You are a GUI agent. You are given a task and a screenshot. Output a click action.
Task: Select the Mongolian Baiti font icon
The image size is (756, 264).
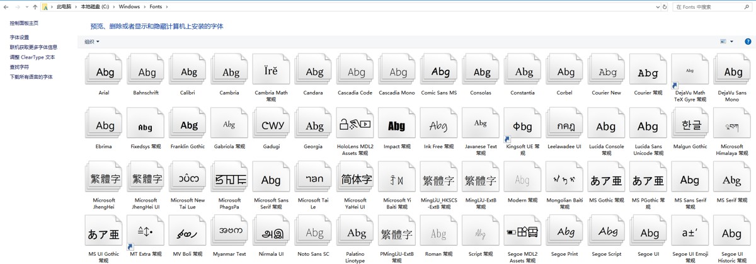[x=564, y=178]
